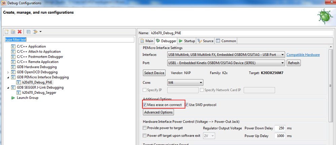Switch to the Source tab
336x145 pixels.
[x=205, y=41]
